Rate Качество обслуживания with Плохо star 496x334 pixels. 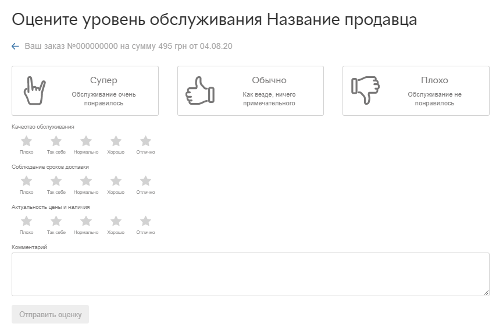[x=27, y=141]
